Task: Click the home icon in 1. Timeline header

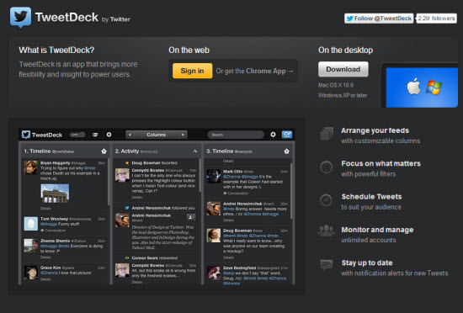Action: click(104, 151)
